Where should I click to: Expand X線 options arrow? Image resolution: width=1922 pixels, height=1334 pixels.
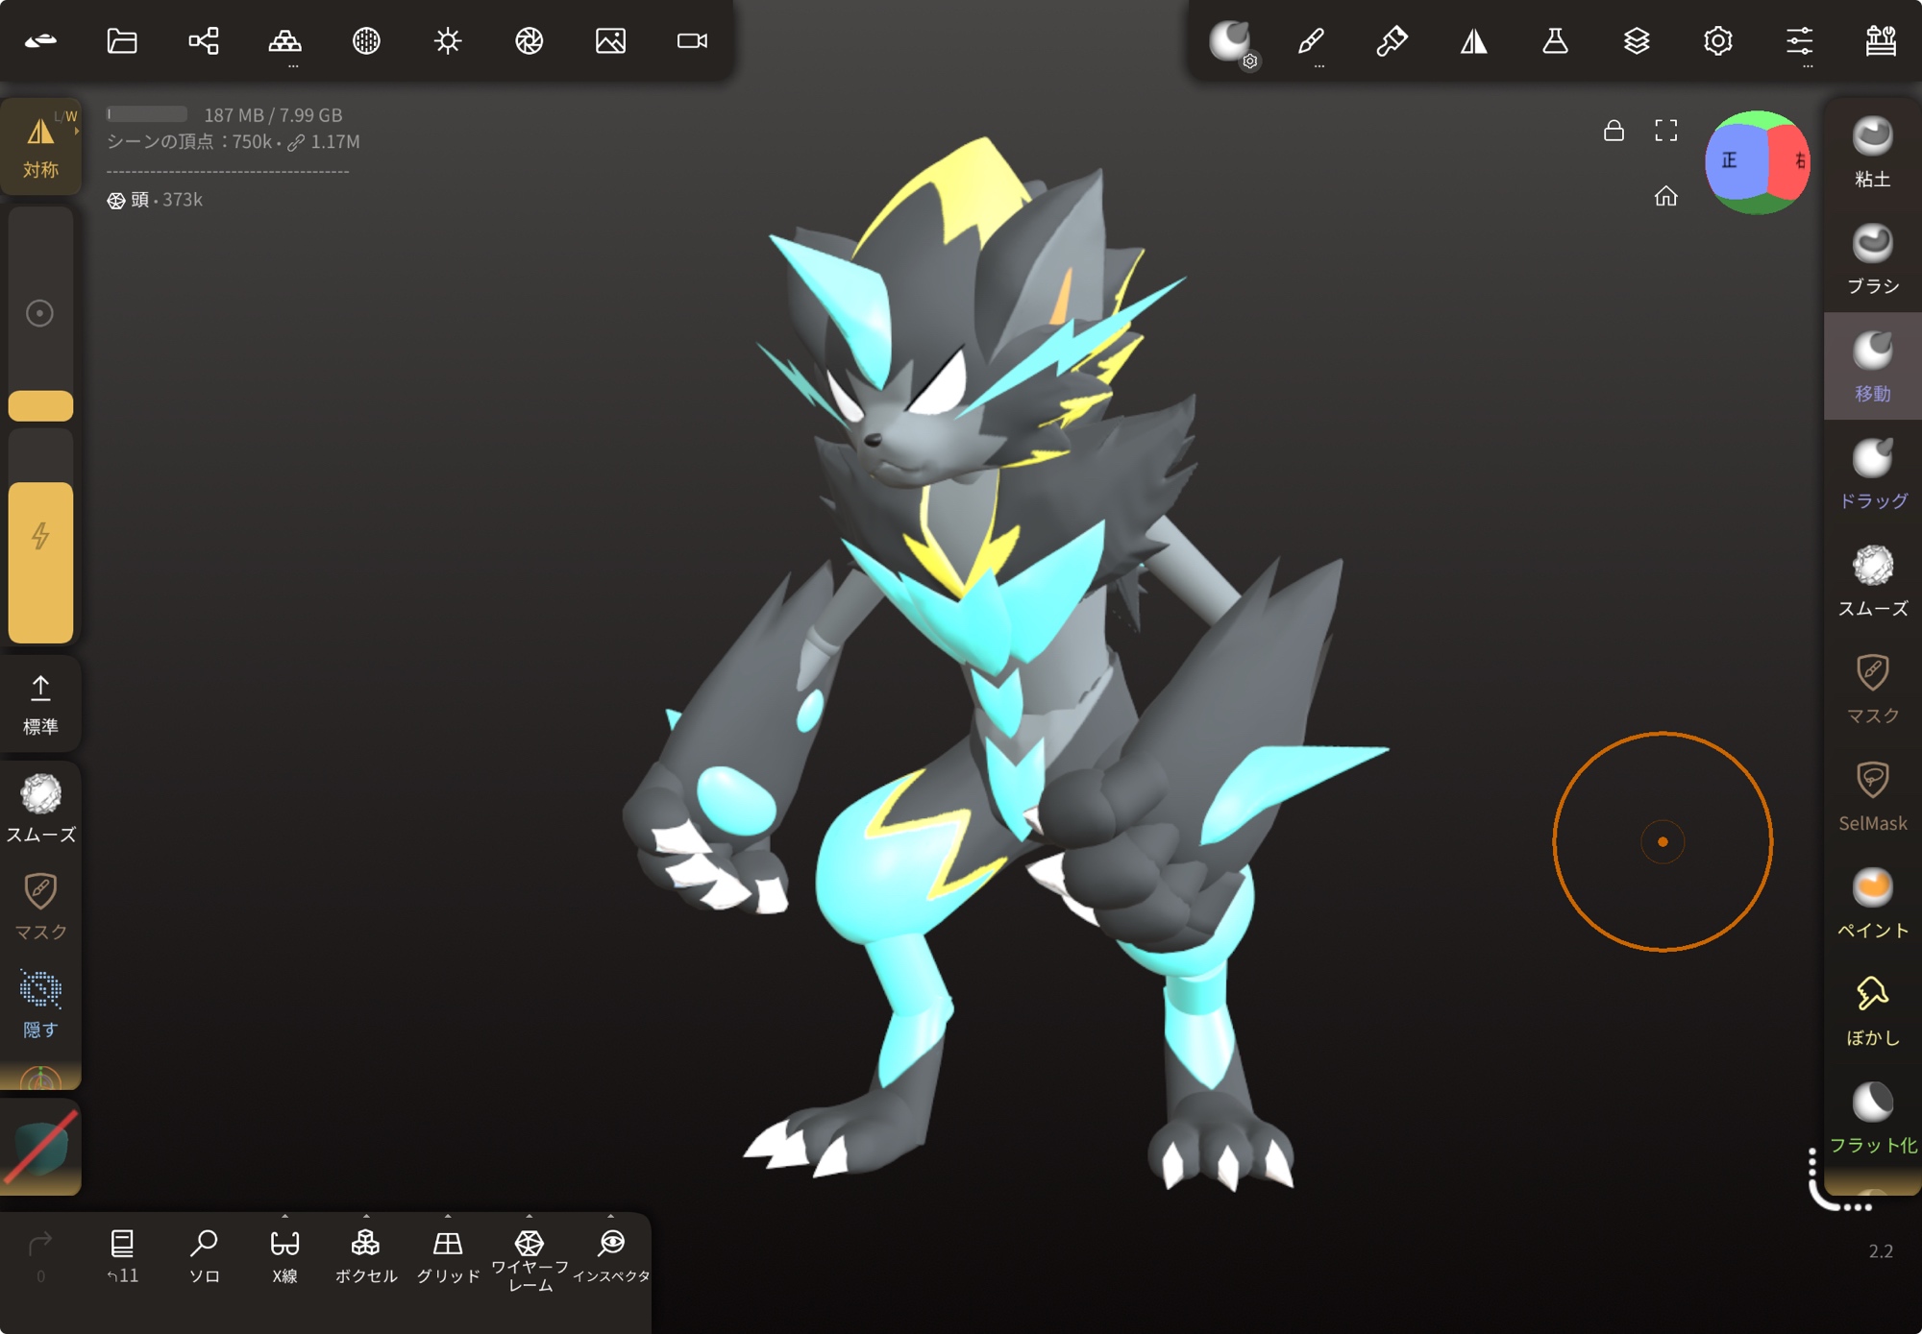point(284,1217)
